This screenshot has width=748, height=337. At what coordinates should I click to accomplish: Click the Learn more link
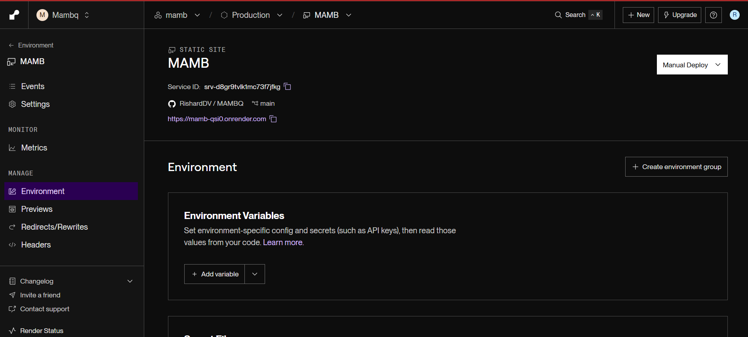pos(282,242)
